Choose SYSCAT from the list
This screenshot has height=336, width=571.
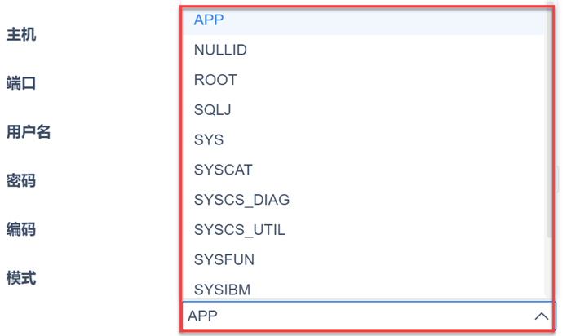pos(224,170)
